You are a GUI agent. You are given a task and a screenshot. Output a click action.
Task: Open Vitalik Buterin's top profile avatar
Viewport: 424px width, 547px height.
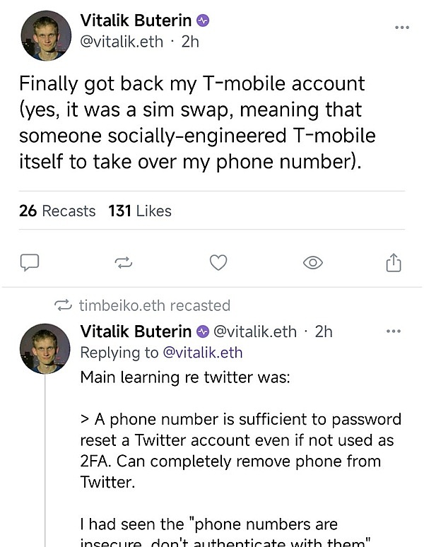(x=45, y=37)
